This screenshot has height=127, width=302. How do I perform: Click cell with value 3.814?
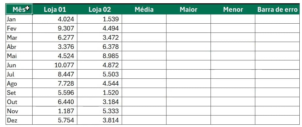100,120
